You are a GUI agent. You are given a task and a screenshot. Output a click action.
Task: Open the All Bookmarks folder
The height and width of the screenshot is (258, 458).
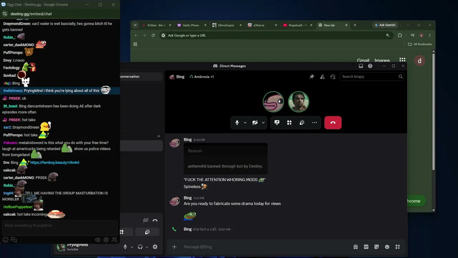420,44
